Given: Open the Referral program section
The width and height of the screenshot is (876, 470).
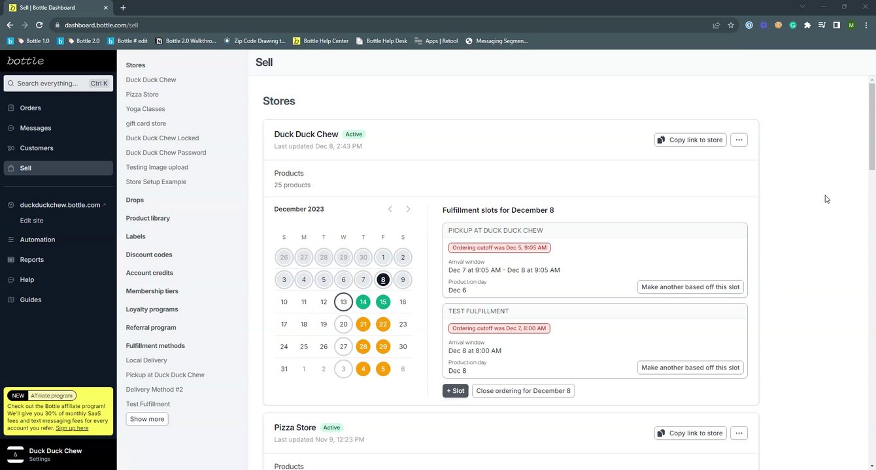Looking at the screenshot, I should 151,328.
